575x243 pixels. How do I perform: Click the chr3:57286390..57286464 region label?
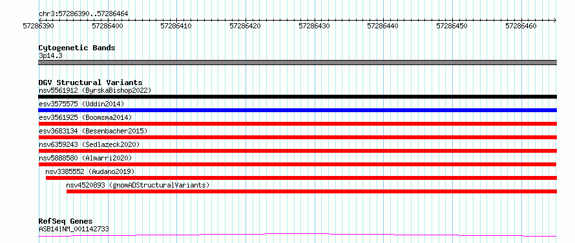[x=83, y=14]
